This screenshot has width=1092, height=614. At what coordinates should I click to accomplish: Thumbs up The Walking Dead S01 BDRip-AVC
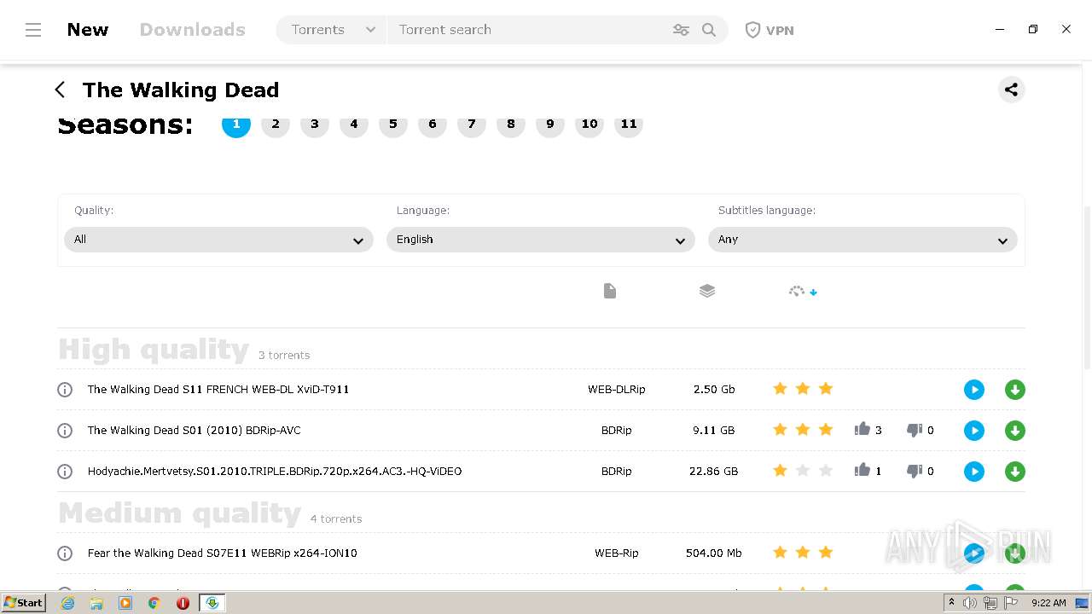(863, 429)
